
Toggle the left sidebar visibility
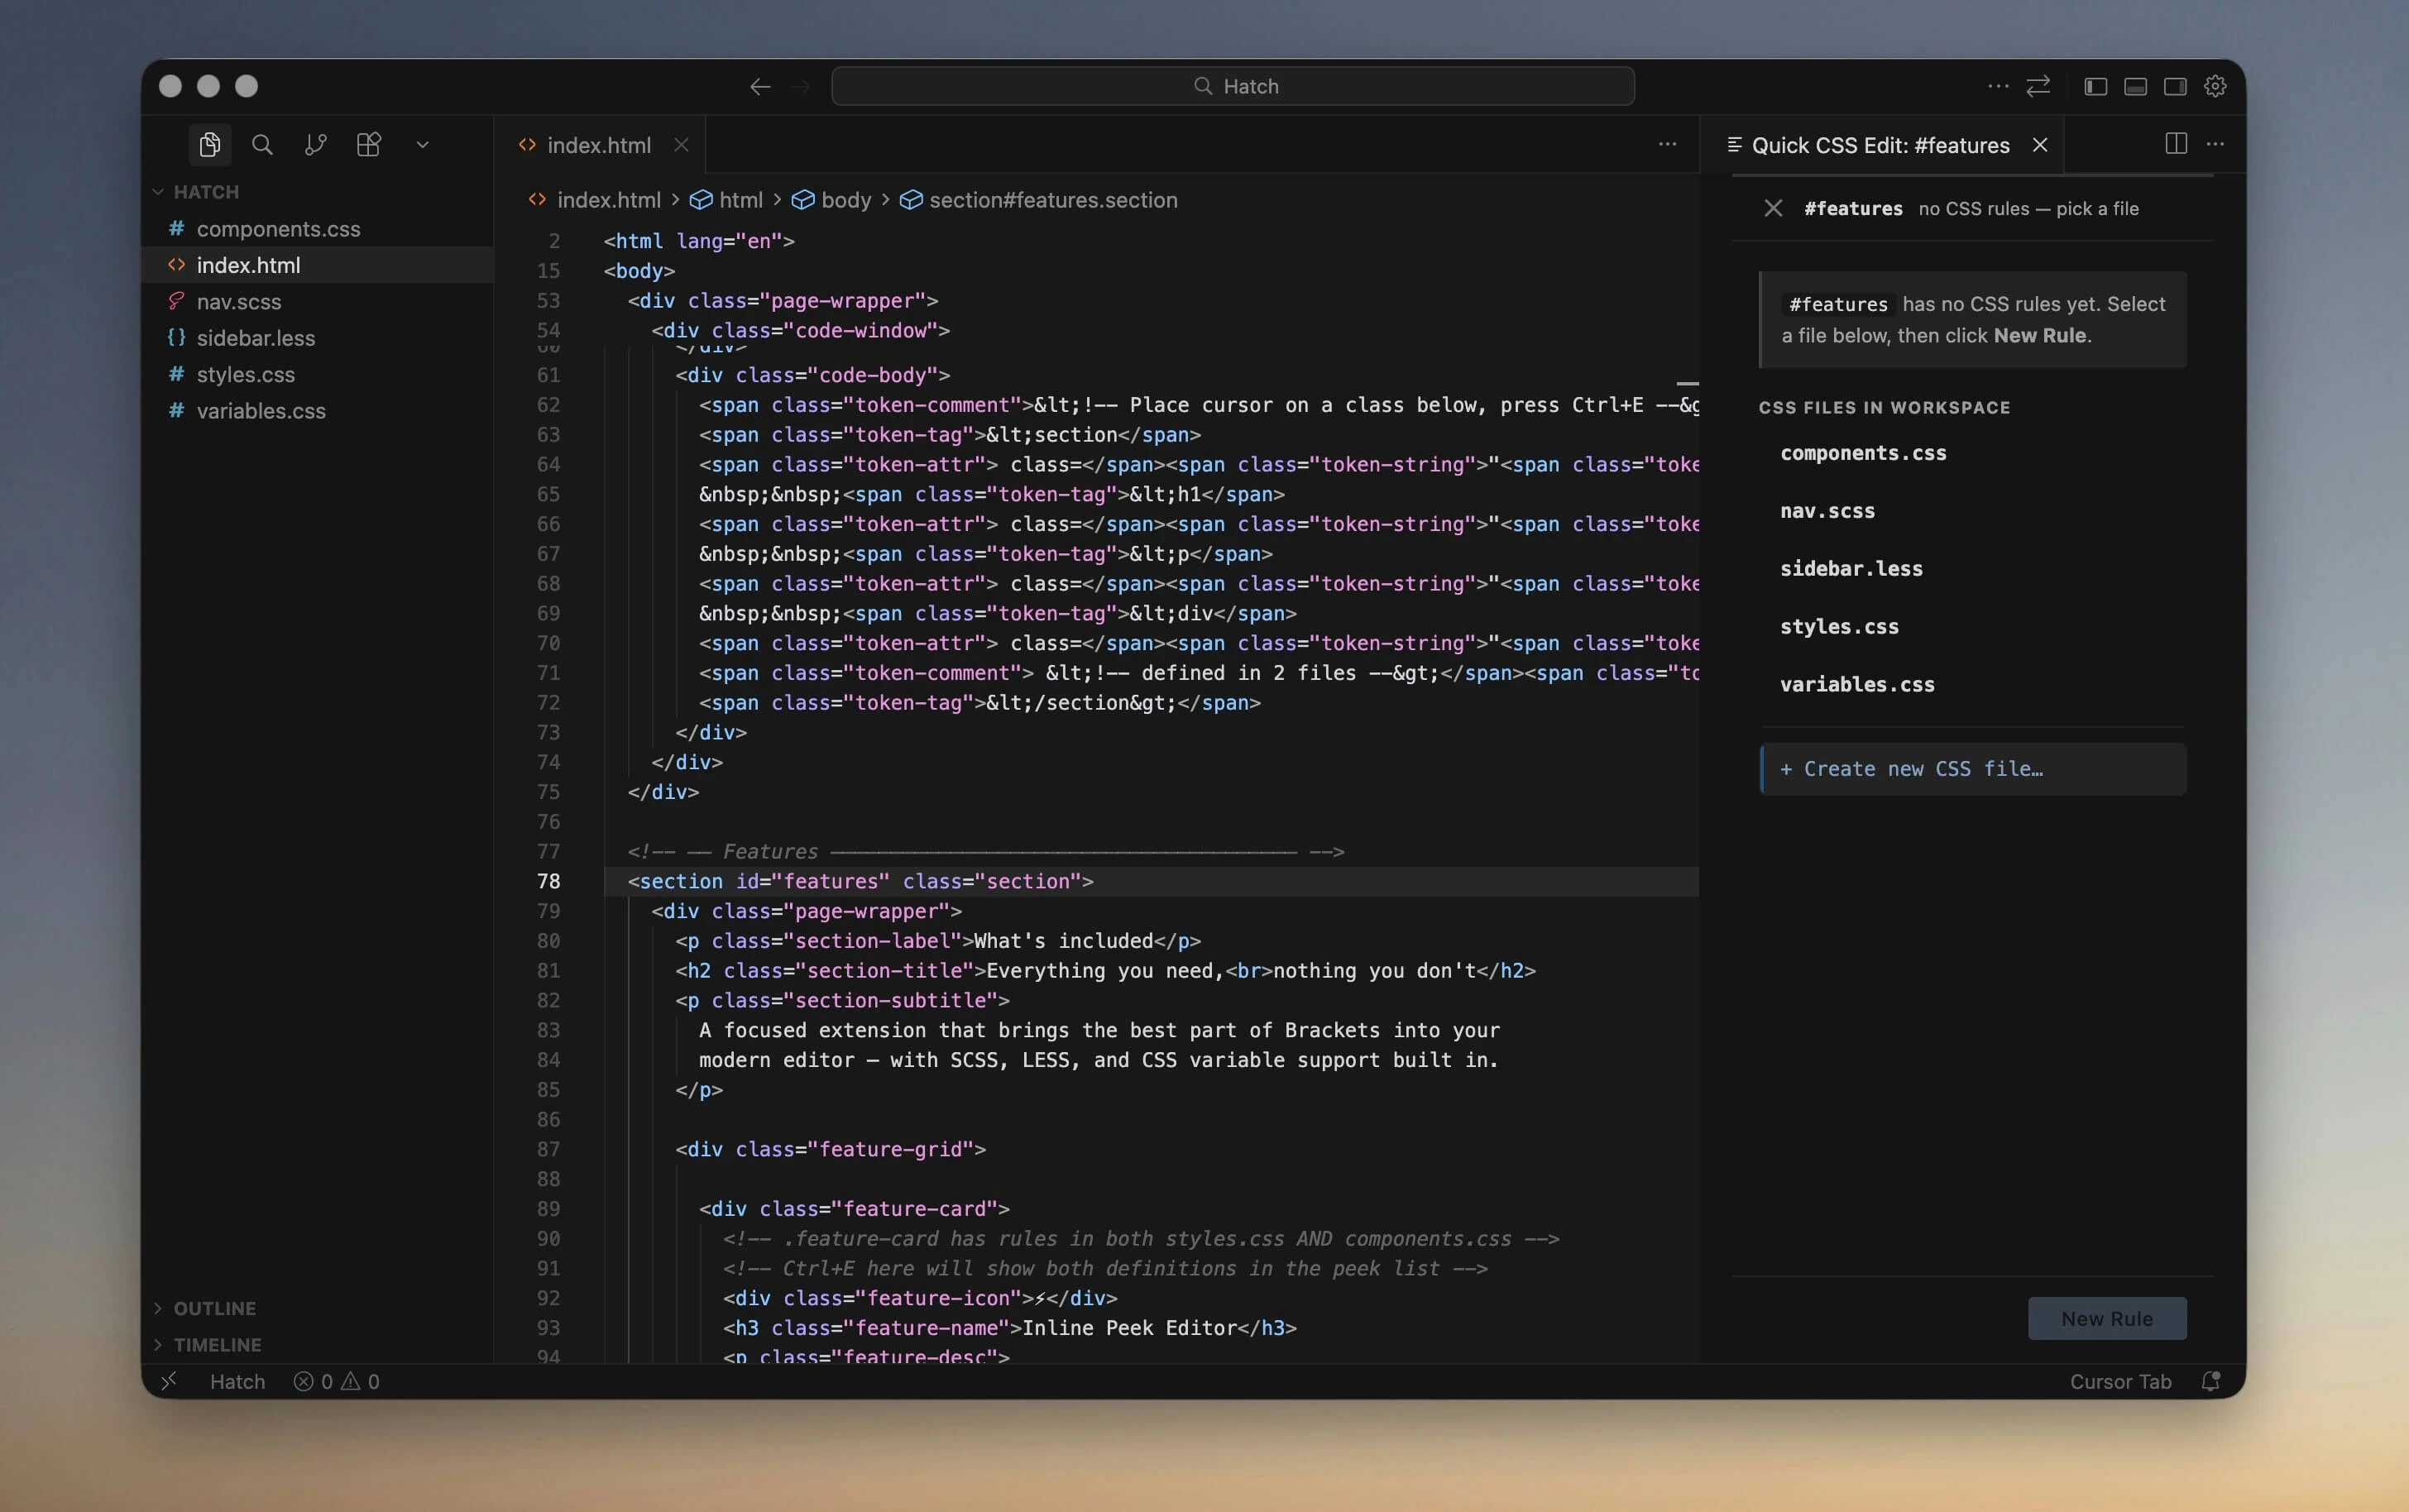2096,86
